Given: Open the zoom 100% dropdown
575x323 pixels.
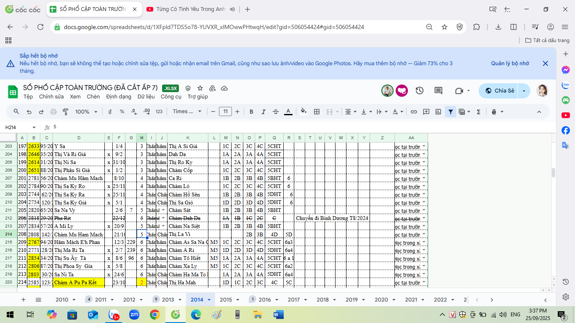Looking at the screenshot, I should 86,111.
